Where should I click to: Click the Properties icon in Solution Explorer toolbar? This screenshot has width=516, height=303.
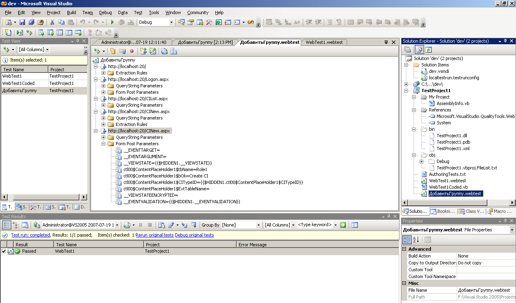[x=408, y=49]
